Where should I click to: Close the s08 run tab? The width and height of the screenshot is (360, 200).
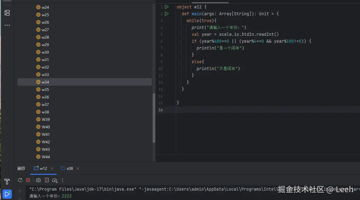coord(78,169)
